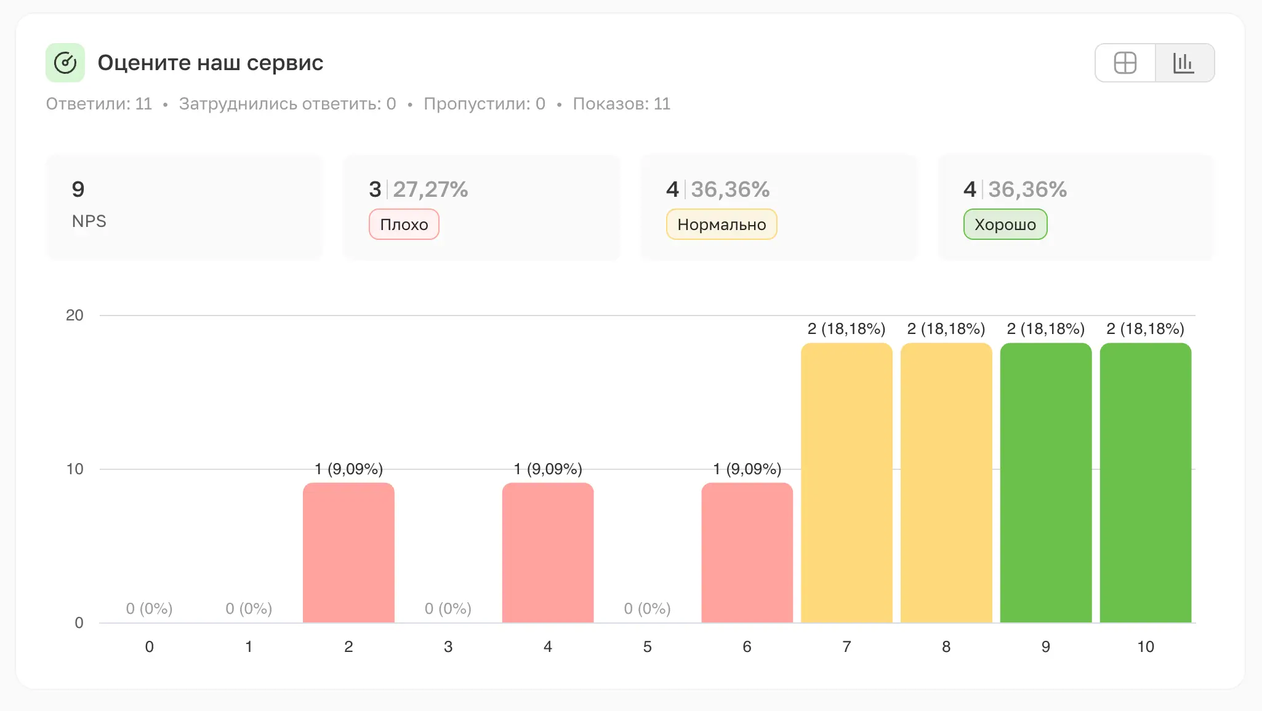The height and width of the screenshot is (711, 1262).
Task: Click the green gauge survey icon
Action: pos(65,63)
